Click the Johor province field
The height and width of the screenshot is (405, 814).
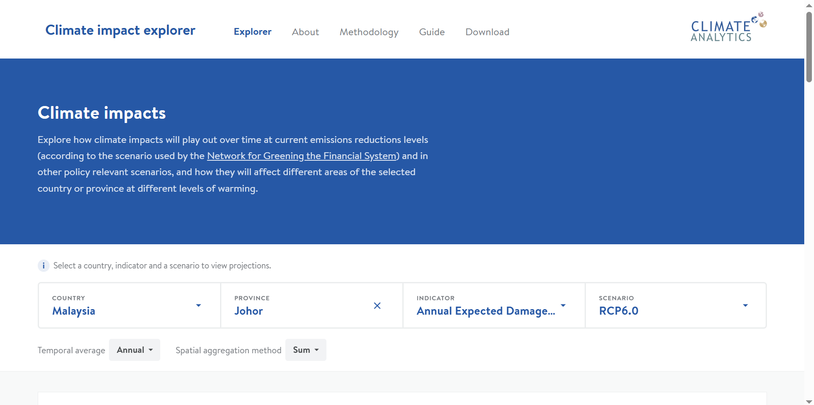pyautogui.click(x=297, y=306)
